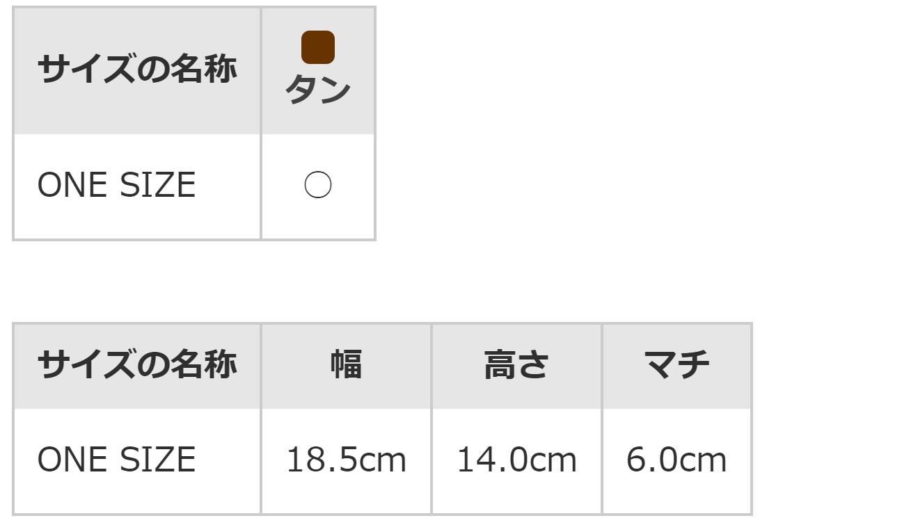Click the 6.0cm gusset value
This screenshot has height=525, width=902.
click(x=676, y=460)
